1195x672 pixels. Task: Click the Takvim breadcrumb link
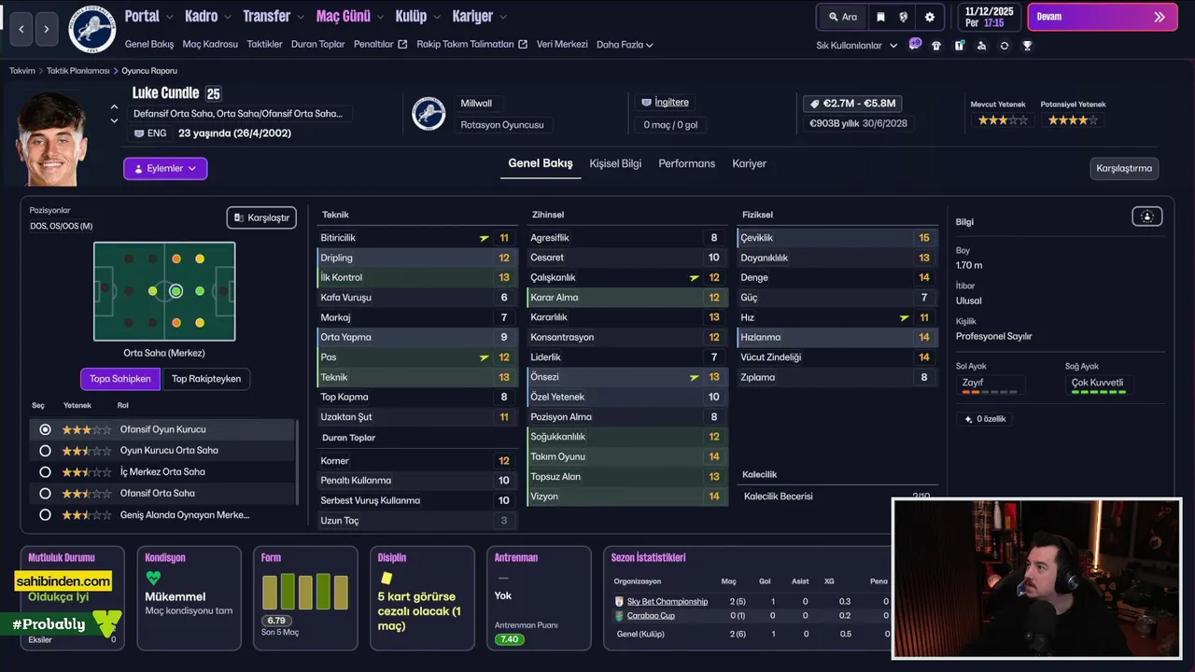(22, 71)
